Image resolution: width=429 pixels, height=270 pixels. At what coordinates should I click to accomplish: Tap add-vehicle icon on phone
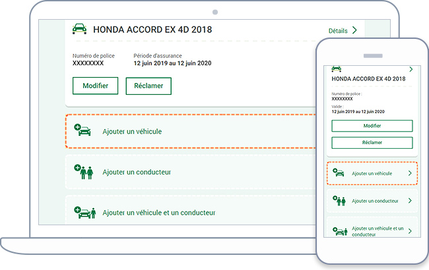click(339, 173)
